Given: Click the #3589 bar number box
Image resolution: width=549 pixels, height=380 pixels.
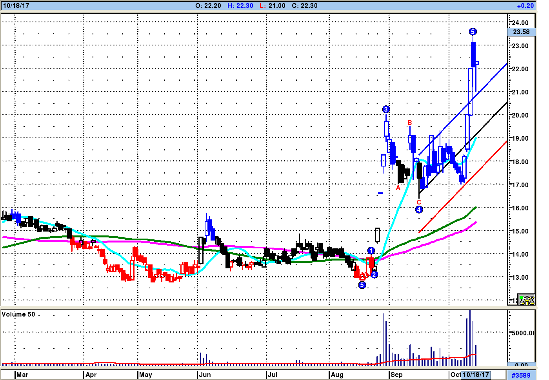Looking at the screenshot, I should [521, 375].
